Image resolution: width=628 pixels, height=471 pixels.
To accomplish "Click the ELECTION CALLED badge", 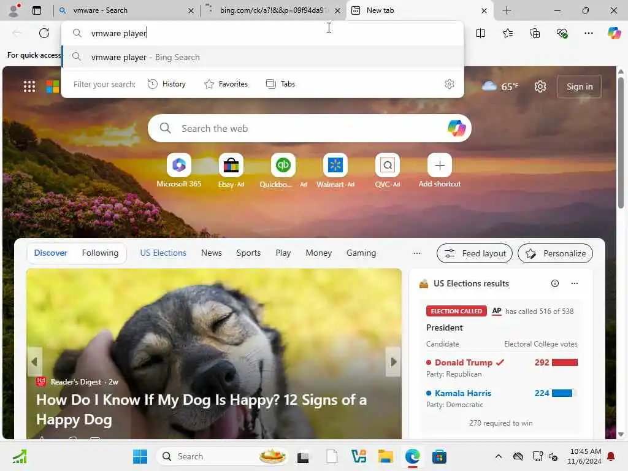I will coord(456,311).
